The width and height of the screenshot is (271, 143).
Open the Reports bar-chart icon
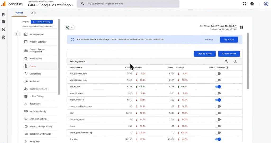3,22
